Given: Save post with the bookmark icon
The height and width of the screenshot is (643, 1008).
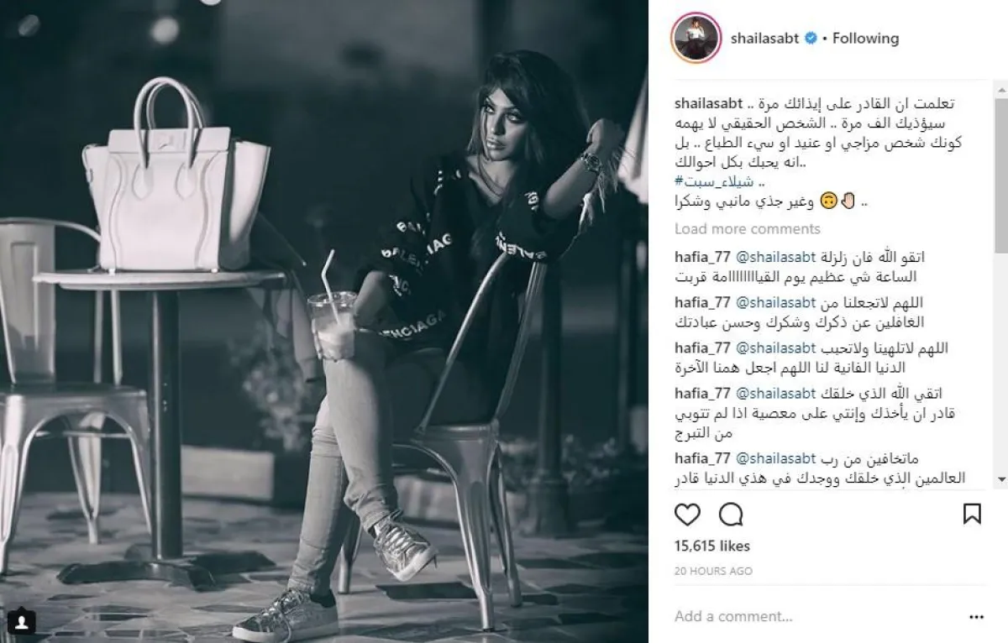Looking at the screenshot, I should 972,514.
